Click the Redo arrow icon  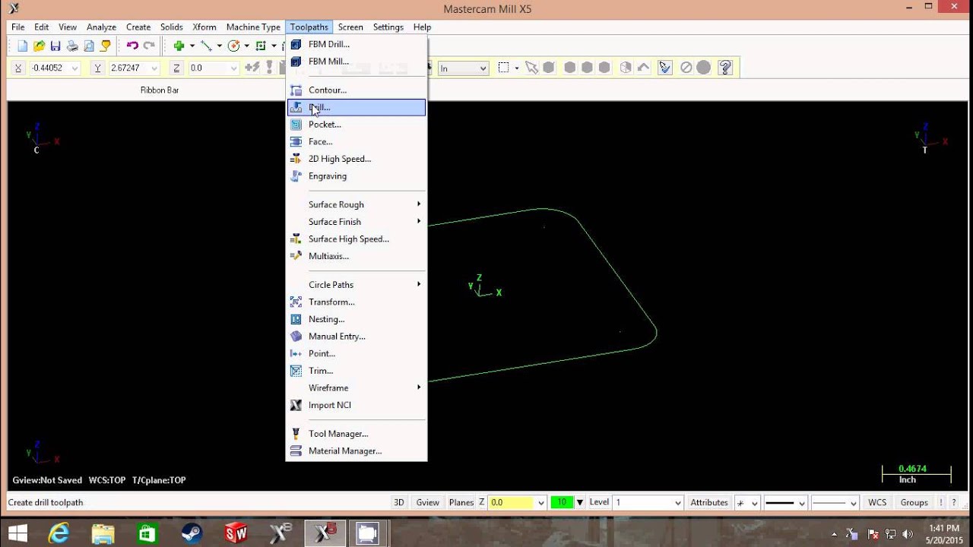tap(149, 46)
